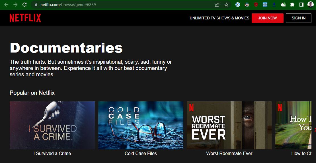Click the Documentaries page heading

[66, 48]
